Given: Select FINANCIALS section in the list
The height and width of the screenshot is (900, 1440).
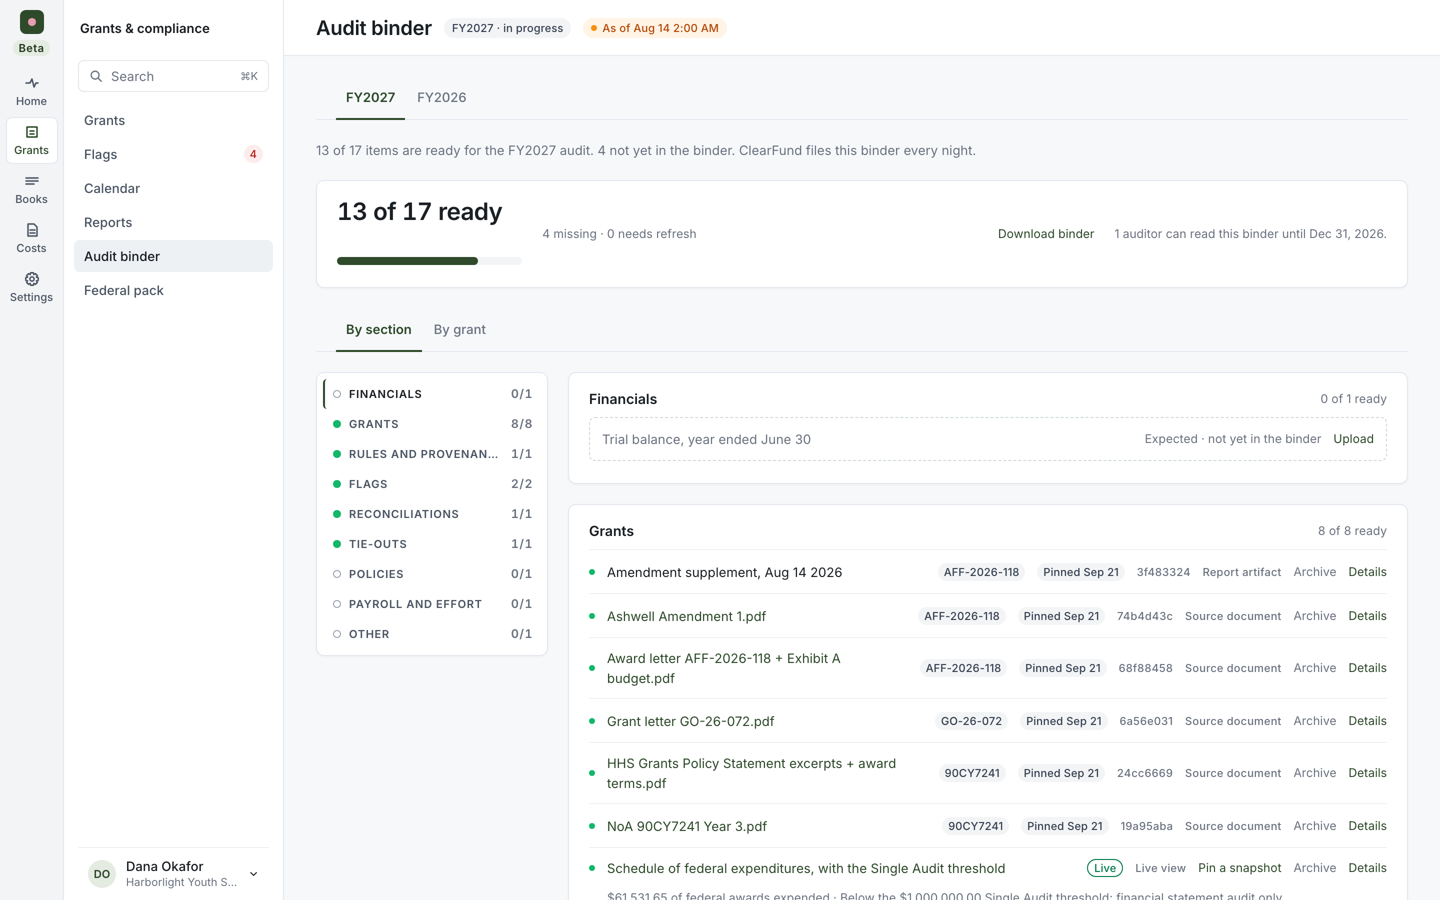Looking at the screenshot, I should [432, 394].
